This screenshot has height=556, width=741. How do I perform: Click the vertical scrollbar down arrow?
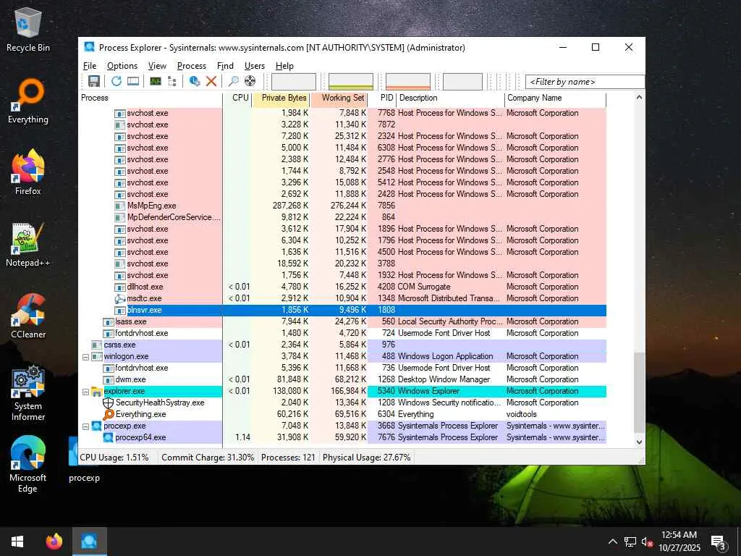639,442
